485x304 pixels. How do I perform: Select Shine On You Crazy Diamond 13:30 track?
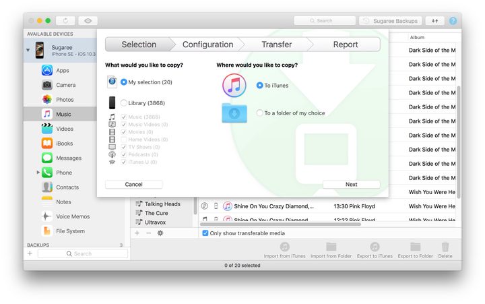328,206
